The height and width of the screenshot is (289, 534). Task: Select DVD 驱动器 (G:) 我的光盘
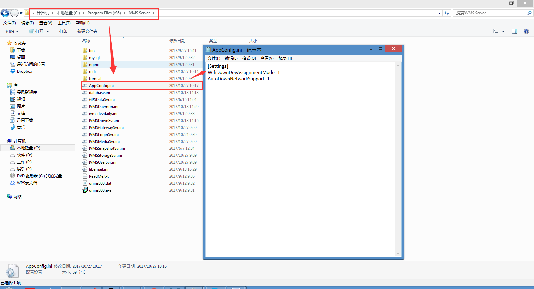coord(39,176)
